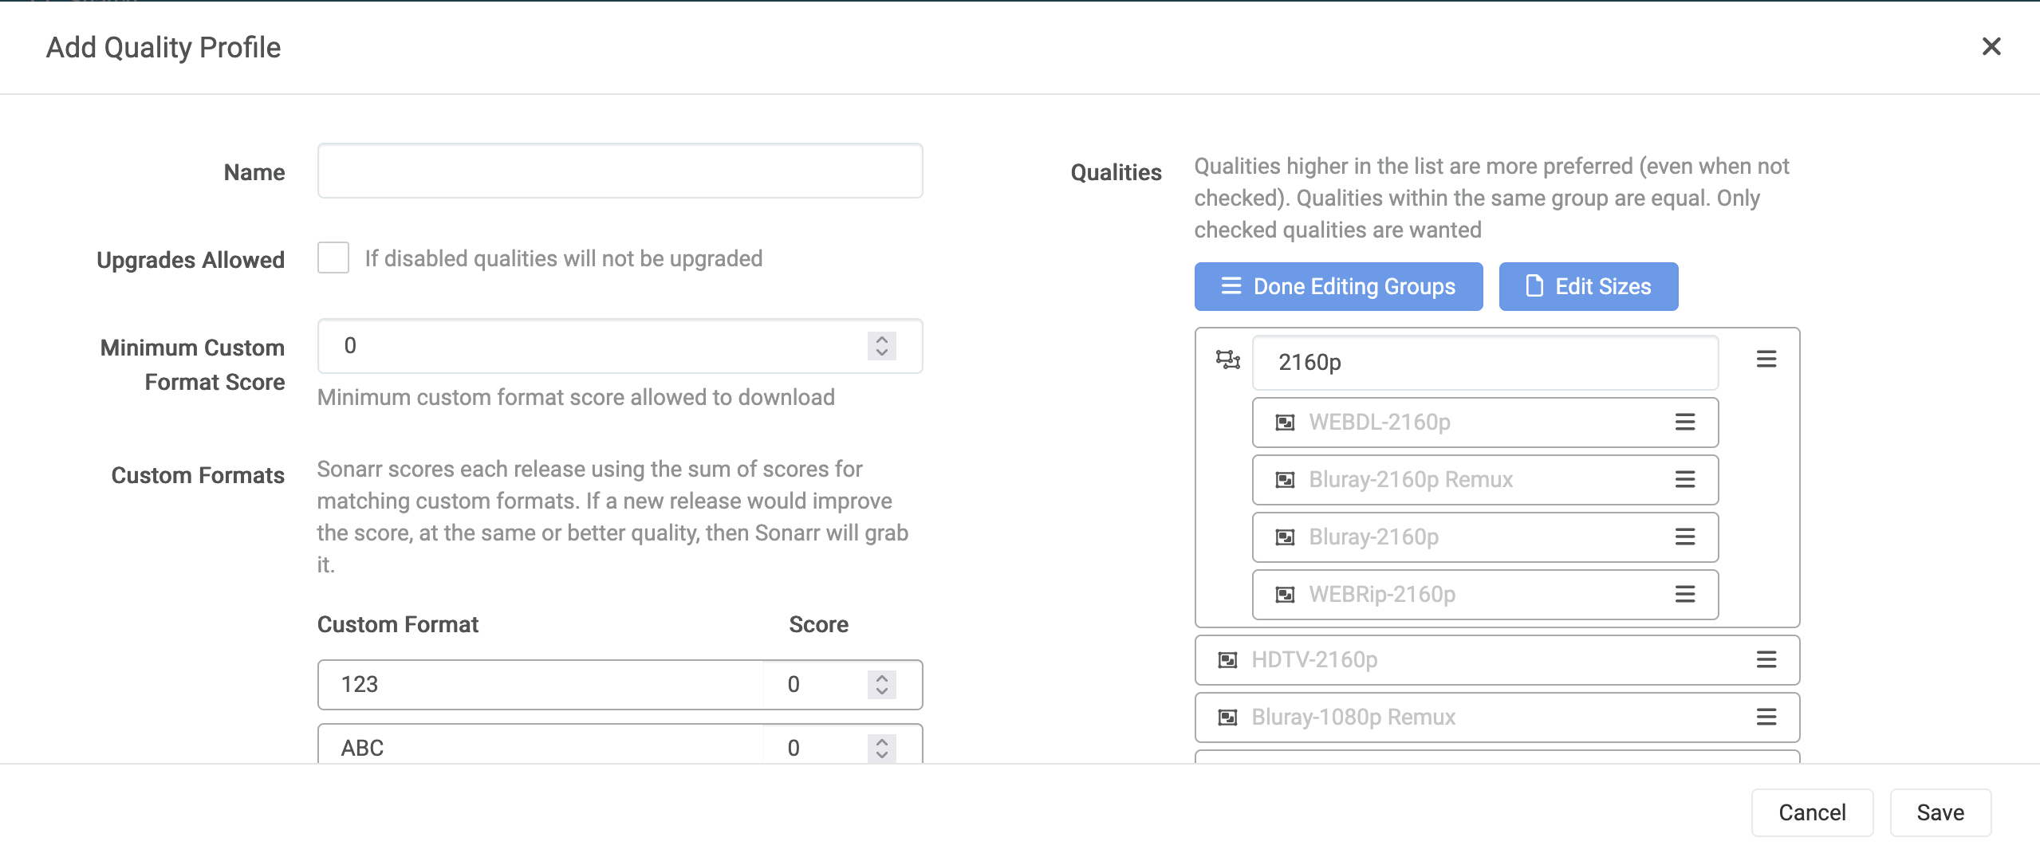The height and width of the screenshot is (861, 2040).
Task: Open Edit Sizes
Action: [1588, 287]
